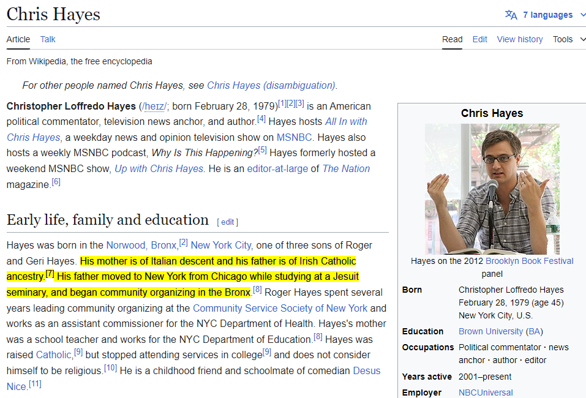
Task: Open the MSNBC article link
Action: (x=294, y=138)
